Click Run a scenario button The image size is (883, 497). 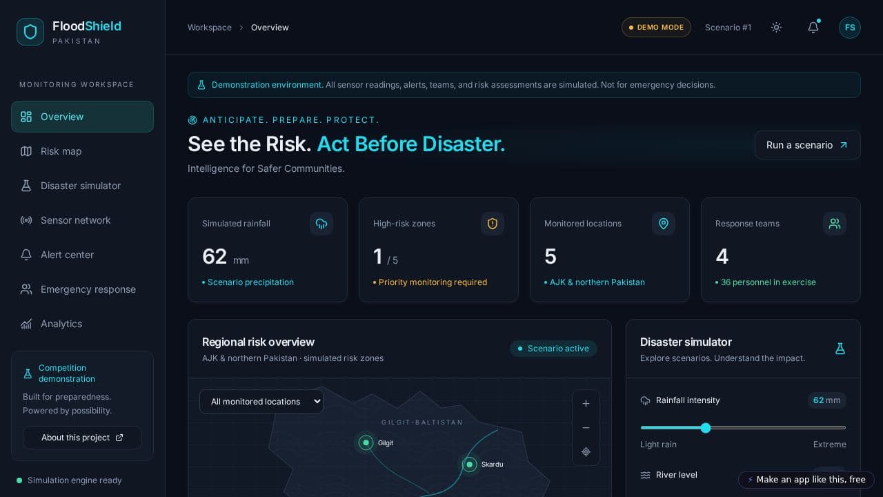click(x=808, y=145)
